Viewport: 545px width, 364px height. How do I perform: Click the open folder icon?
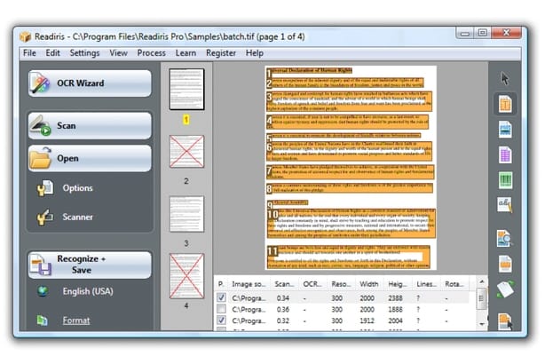(40, 158)
